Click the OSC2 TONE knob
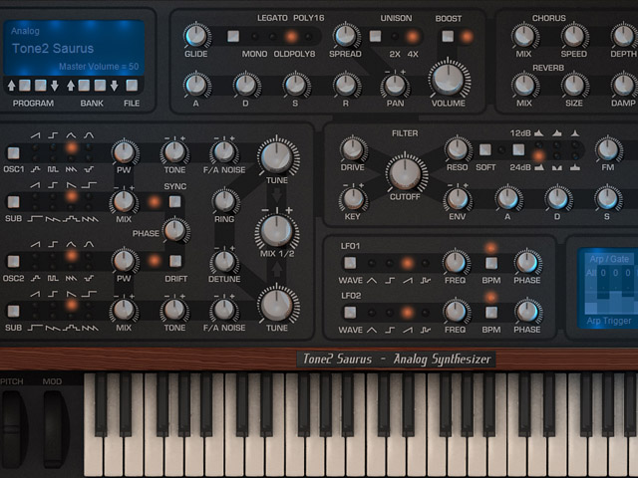The image size is (638, 478). [x=174, y=310]
